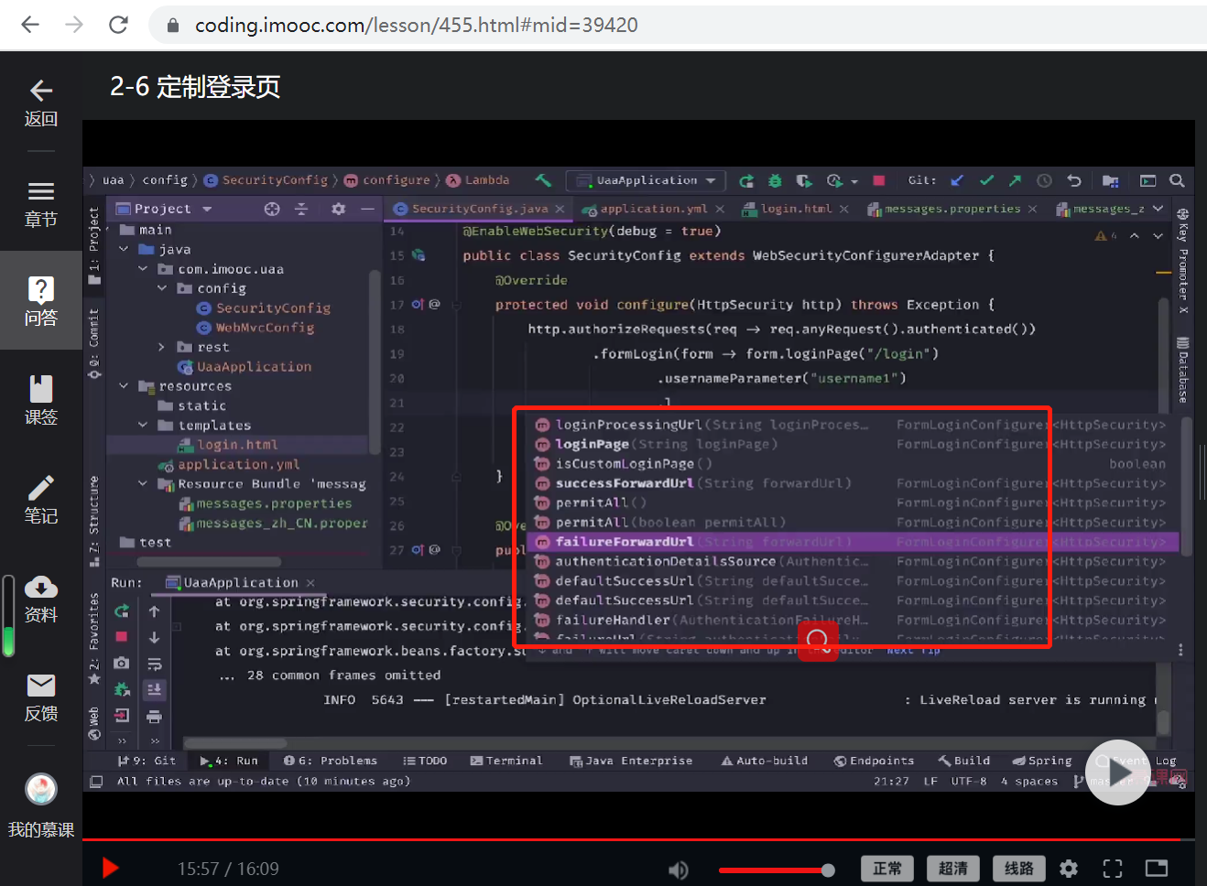
Task: Click the debug bug icon in IDE toolbar
Action: pos(775,180)
